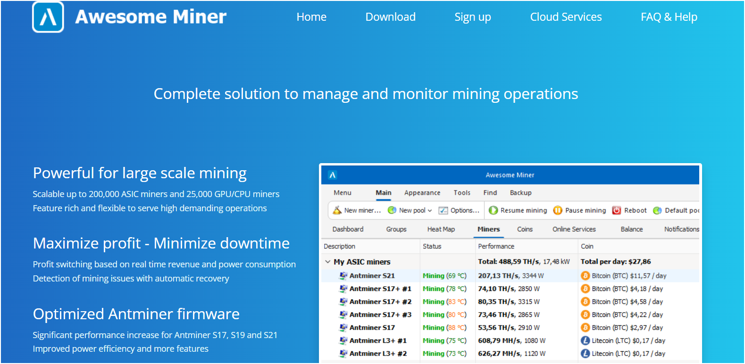Click the Awesome Miner logo icon

click(x=48, y=17)
